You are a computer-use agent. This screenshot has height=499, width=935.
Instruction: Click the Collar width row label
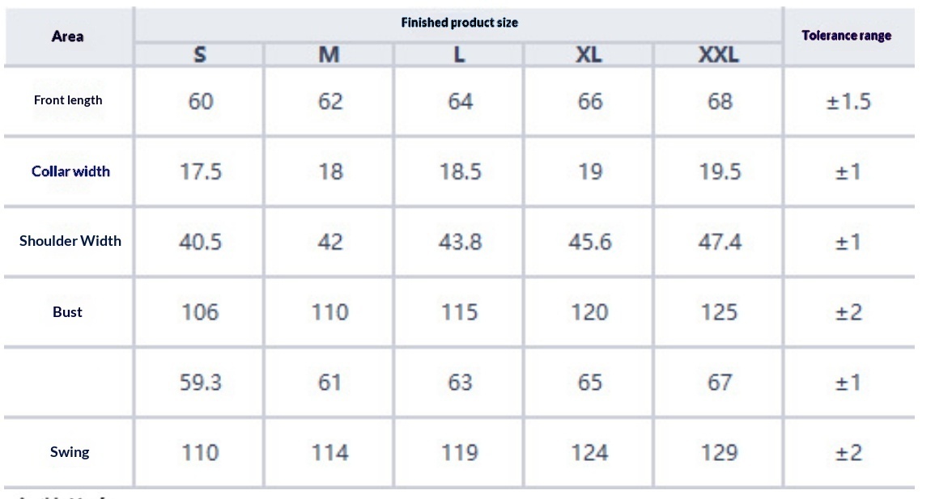70,171
